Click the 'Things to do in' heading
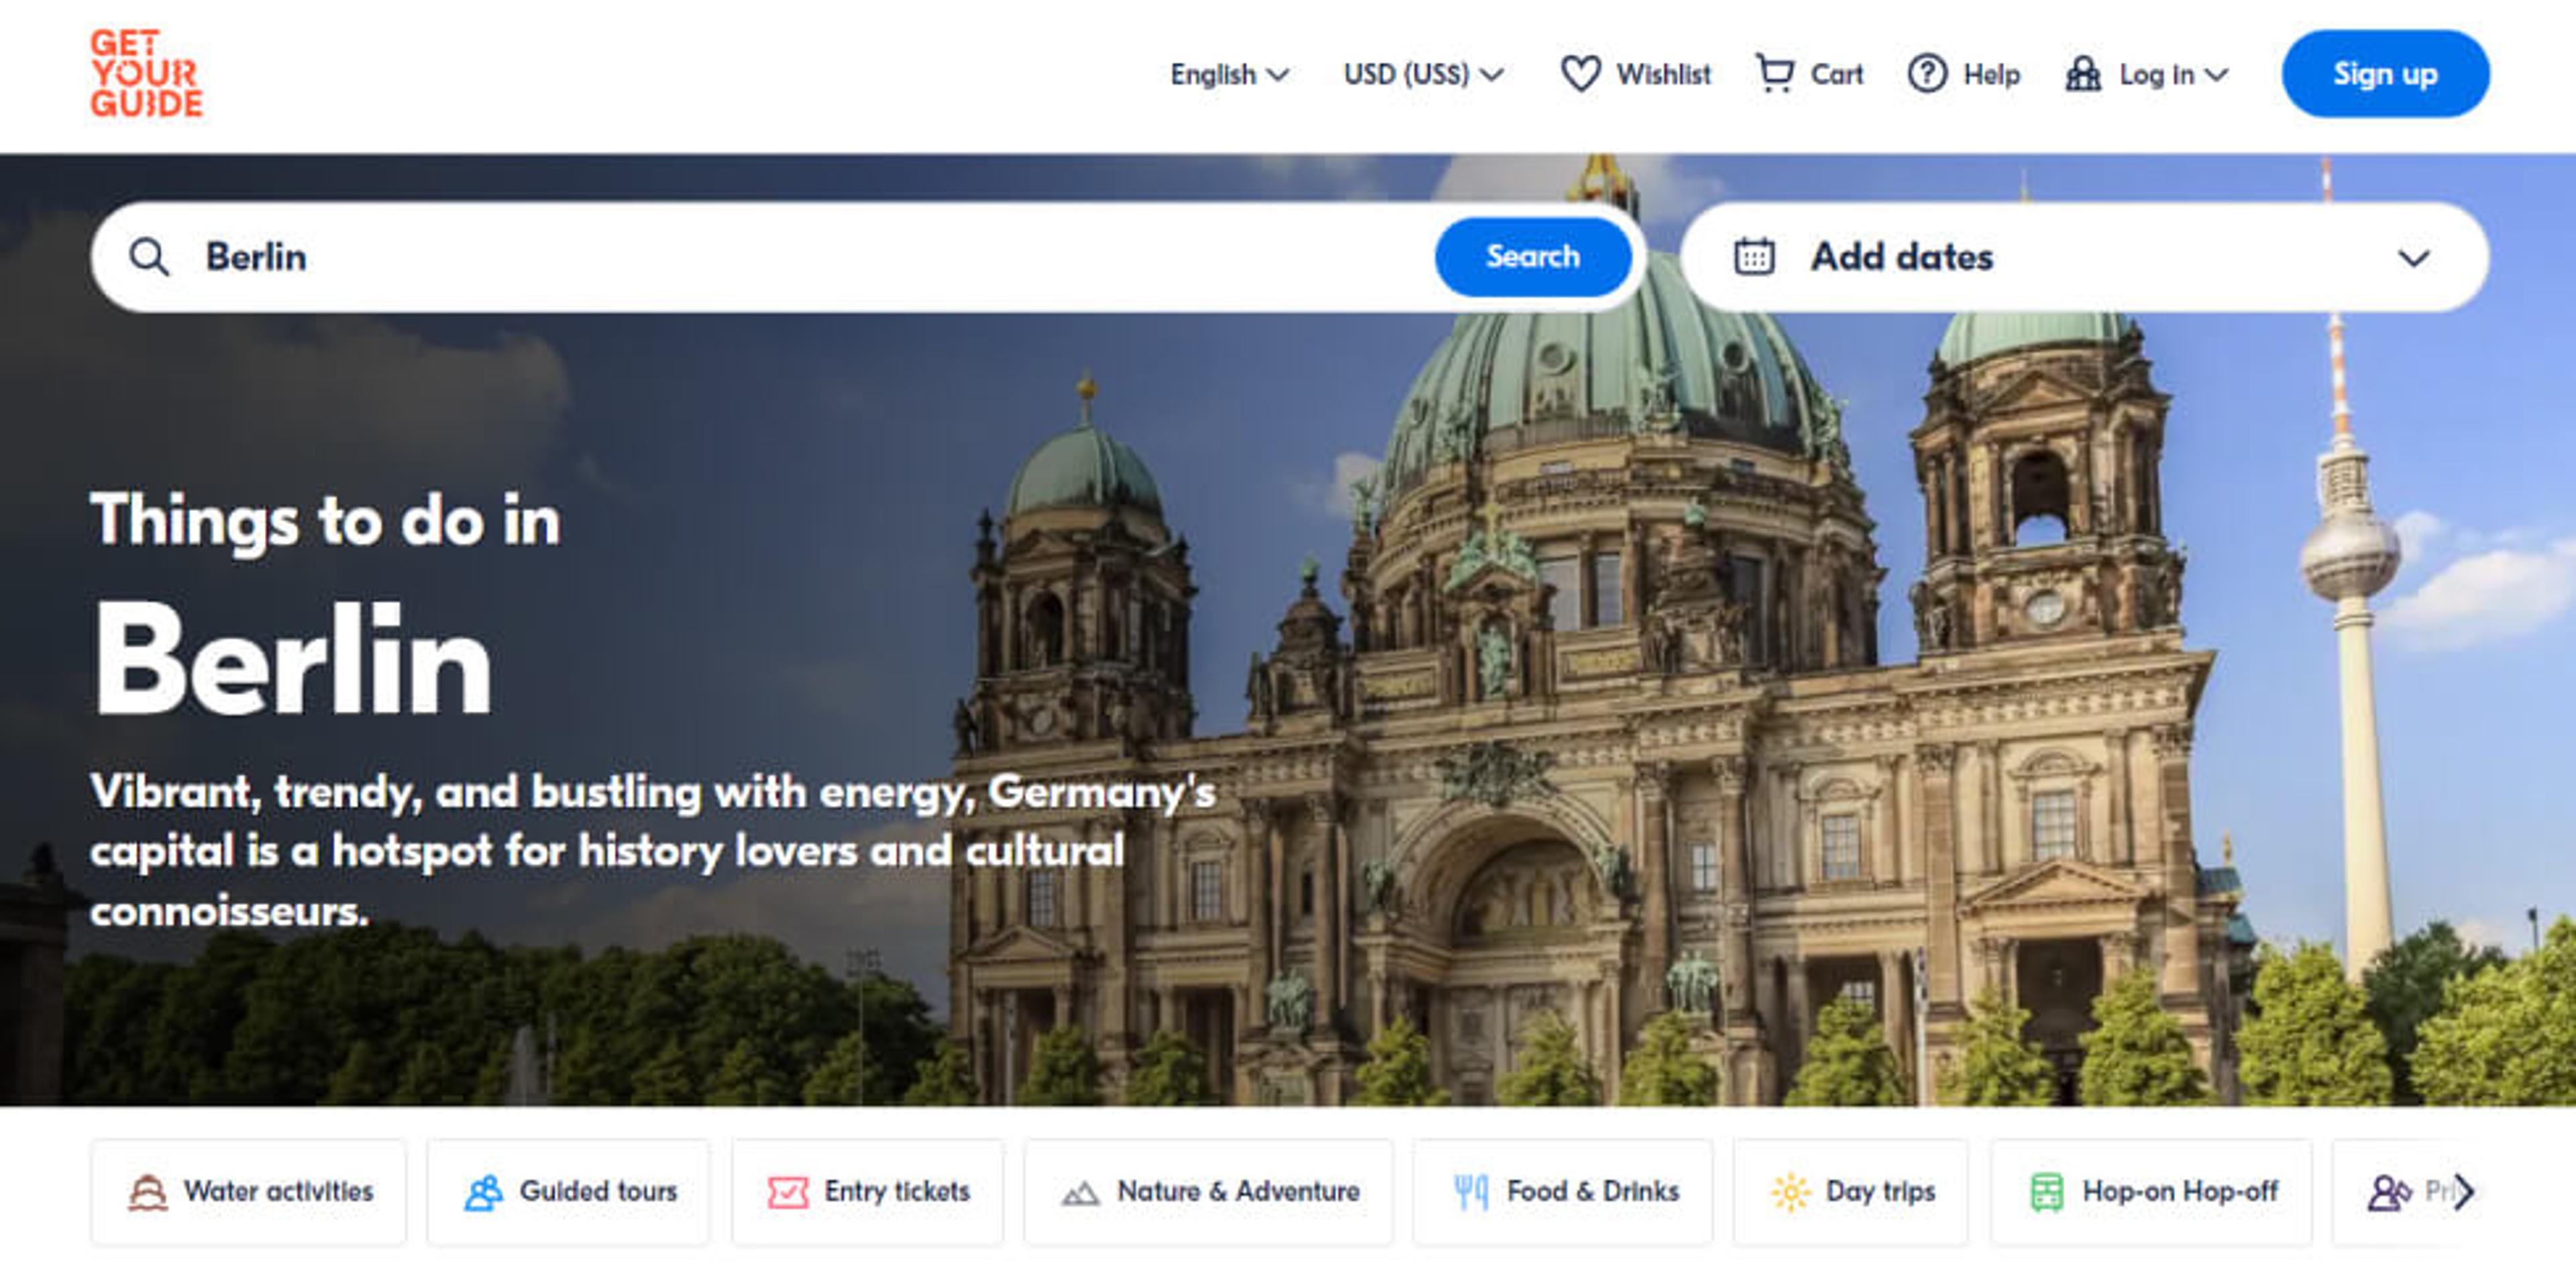The image size is (2576, 1274). pyautogui.click(x=325, y=520)
